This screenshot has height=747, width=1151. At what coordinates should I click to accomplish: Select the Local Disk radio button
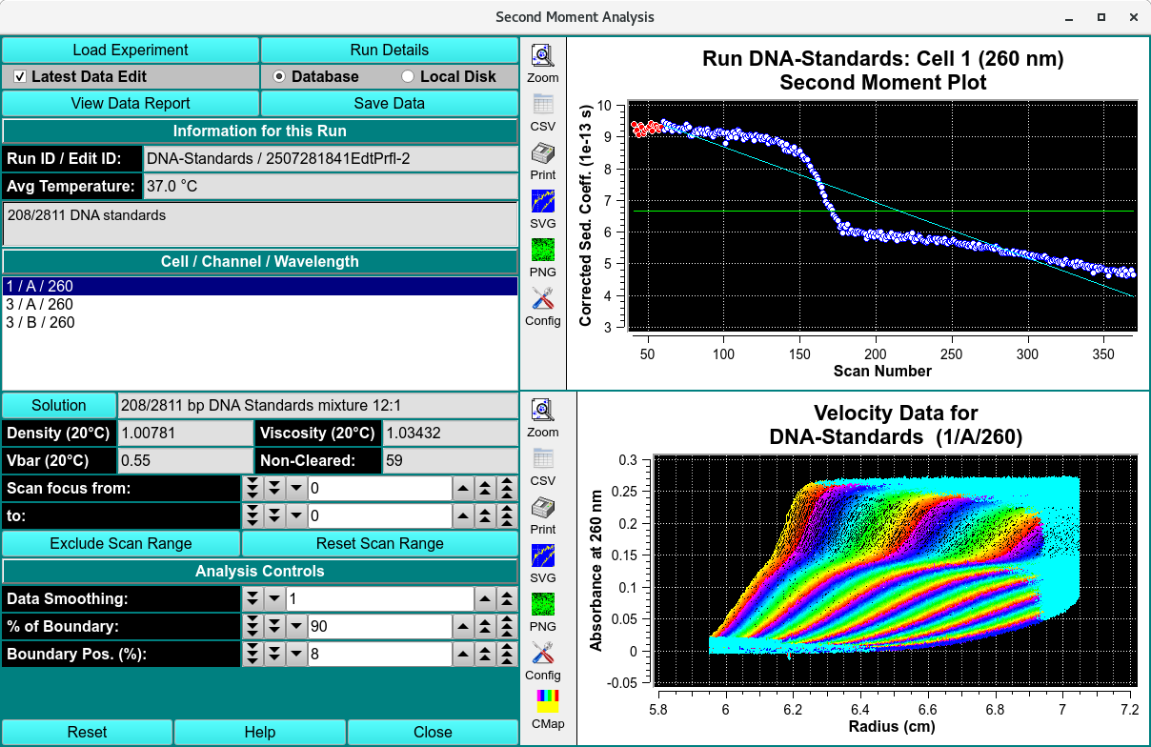pos(408,76)
